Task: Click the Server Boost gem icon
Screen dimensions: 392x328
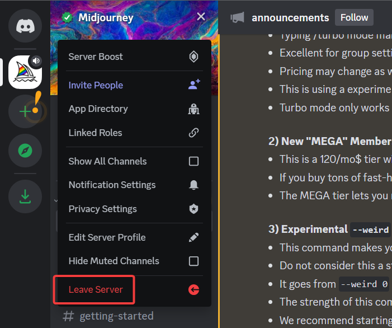Action: click(x=193, y=57)
